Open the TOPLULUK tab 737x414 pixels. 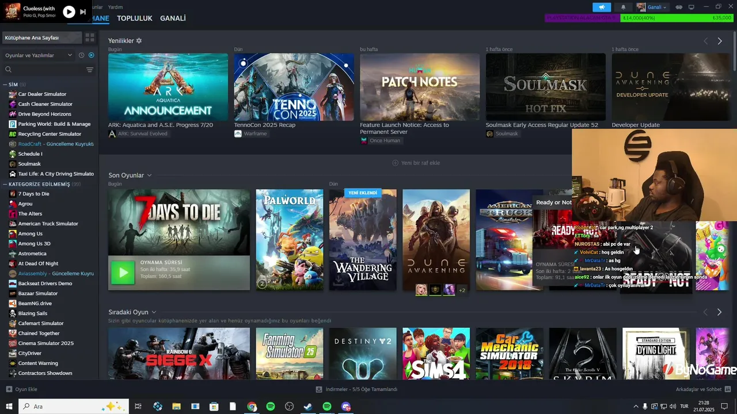(x=134, y=18)
